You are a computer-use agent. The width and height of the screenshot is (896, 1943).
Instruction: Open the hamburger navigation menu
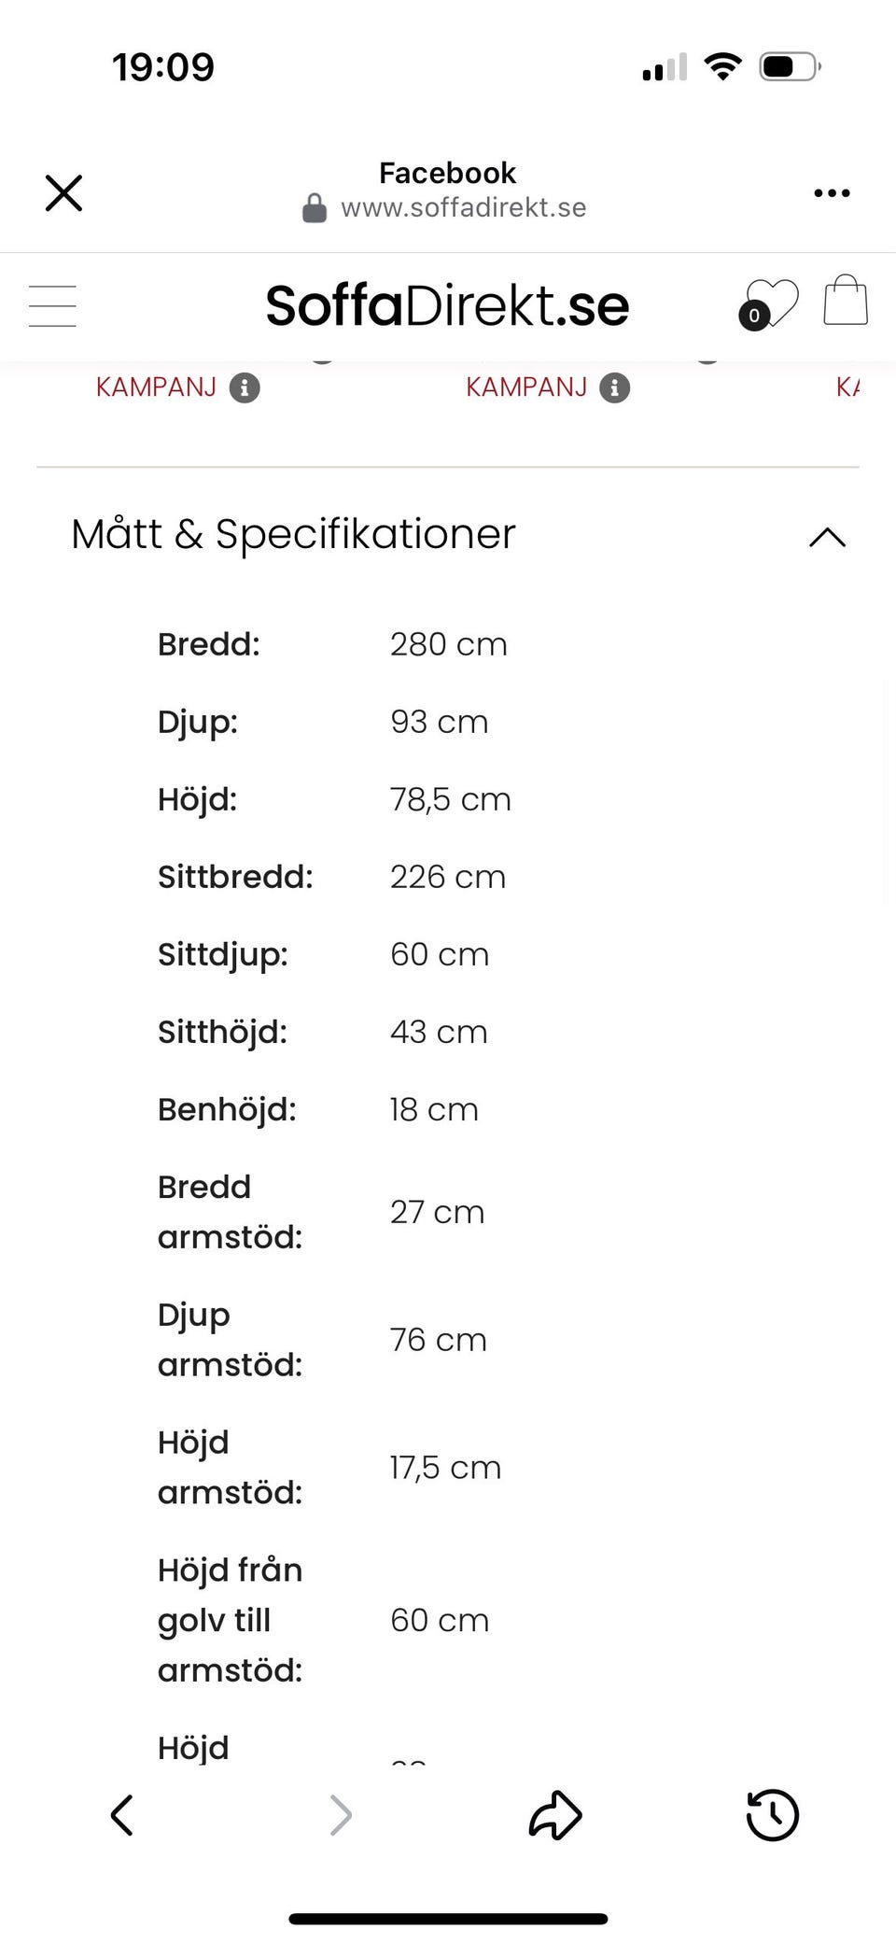(x=52, y=306)
